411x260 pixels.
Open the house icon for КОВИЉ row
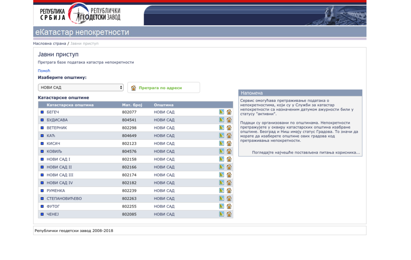(229, 151)
